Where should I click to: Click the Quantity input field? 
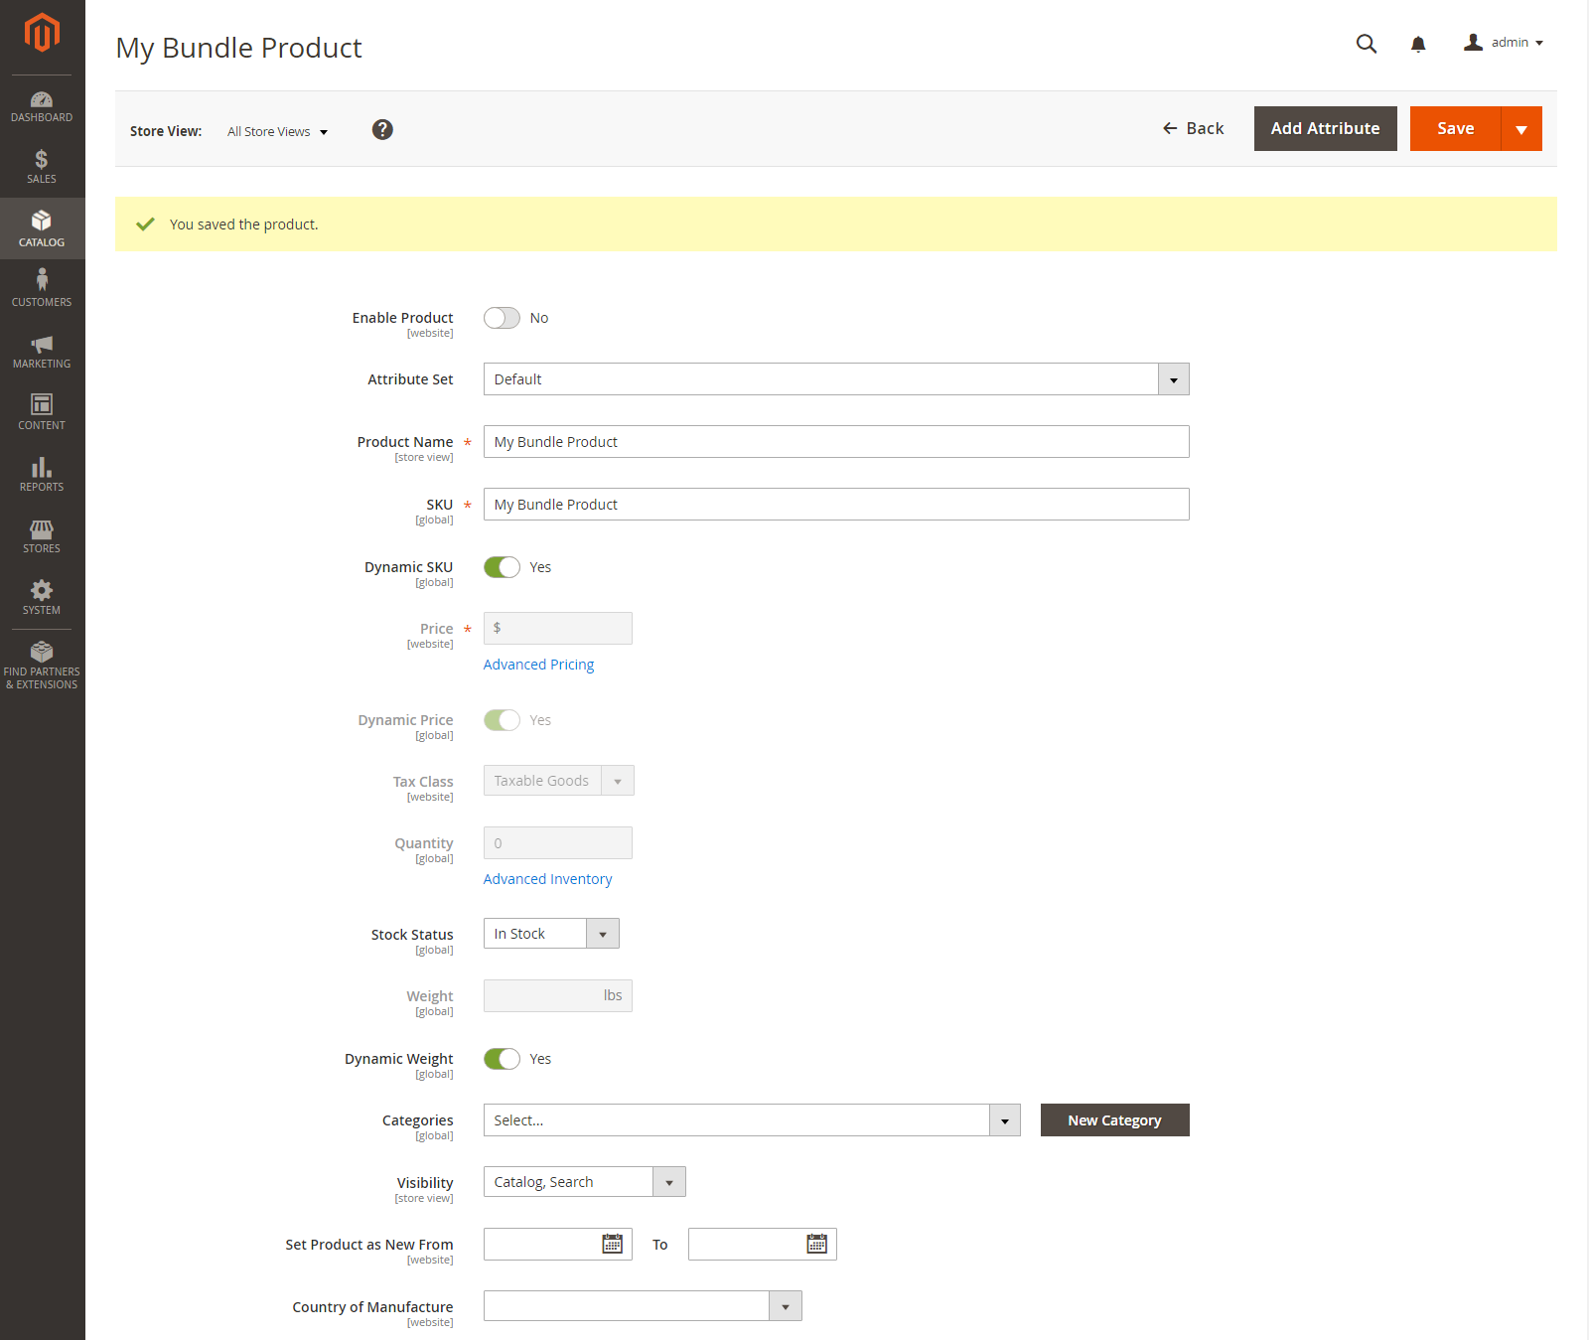click(558, 843)
